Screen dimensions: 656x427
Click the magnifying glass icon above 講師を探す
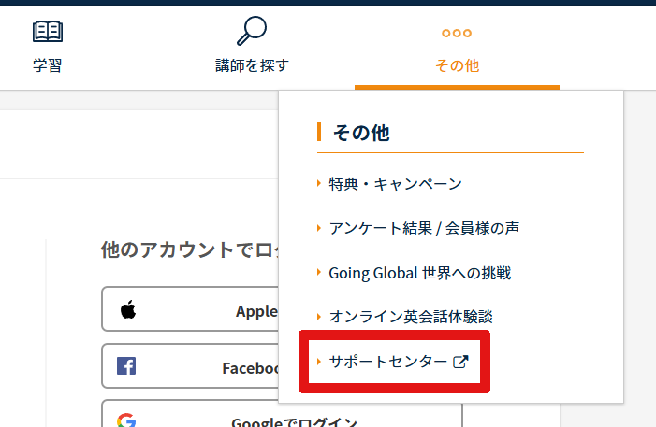(251, 32)
